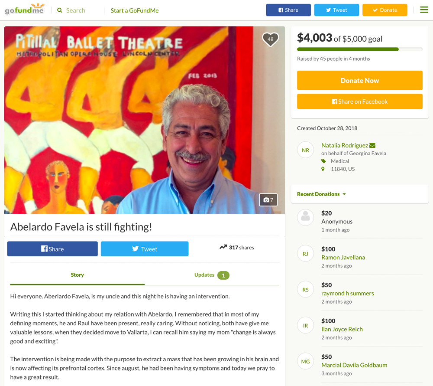Click the search magnifier icon

60,10
